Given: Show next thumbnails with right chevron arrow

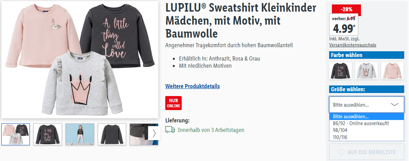Looking at the screenshot, I should tap(154, 133).
